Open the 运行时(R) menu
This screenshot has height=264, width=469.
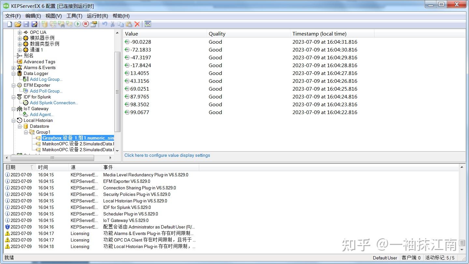tap(97, 16)
